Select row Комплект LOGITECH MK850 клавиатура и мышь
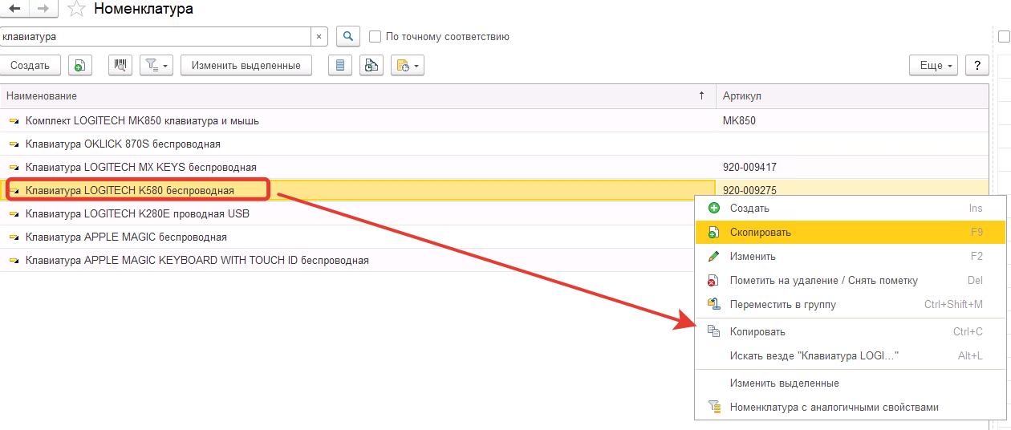Image resolution: width=1011 pixels, height=430 pixels. click(x=494, y=121)
